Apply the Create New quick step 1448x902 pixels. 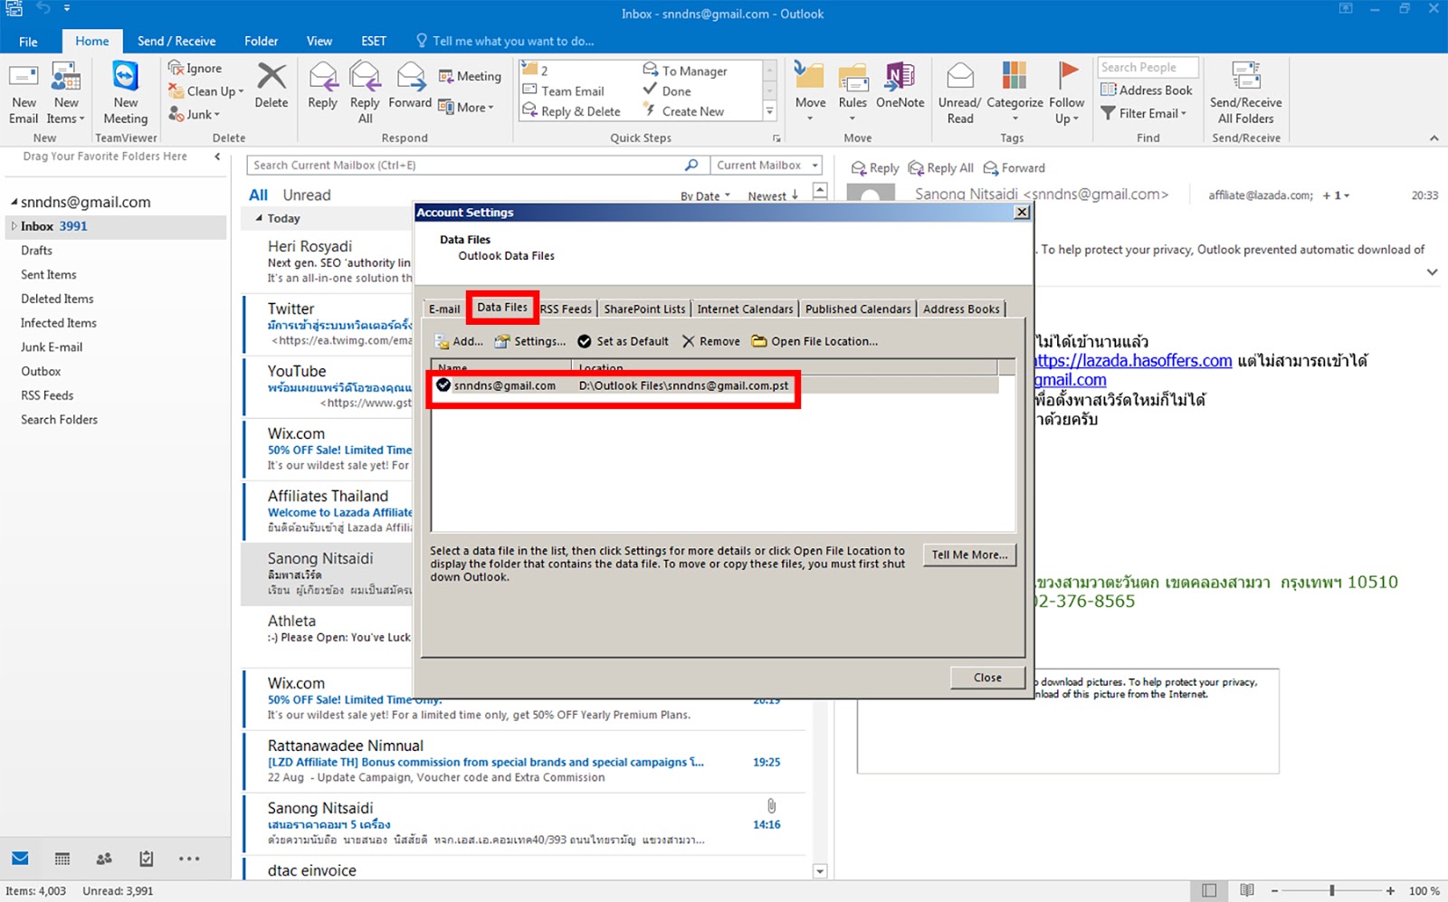(x=684, y=111)
